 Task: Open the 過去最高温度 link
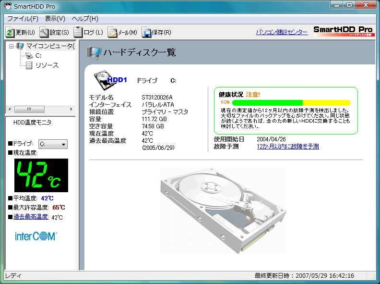point(31,217)
